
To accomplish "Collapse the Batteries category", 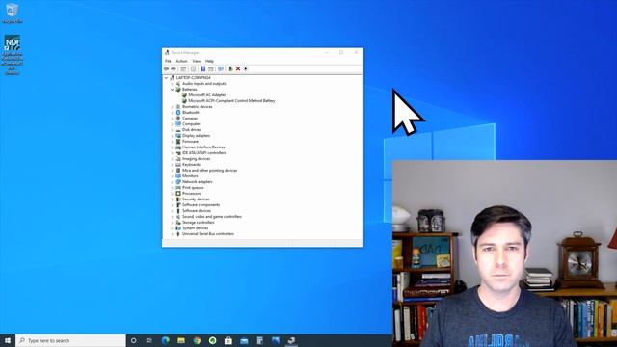I will [172, 90].
